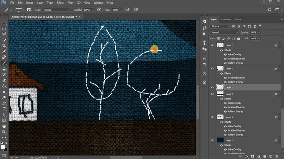This screenshot has width=284, height=159.
Task: Open the layer filter Kind dropdown
Action: 220,26
